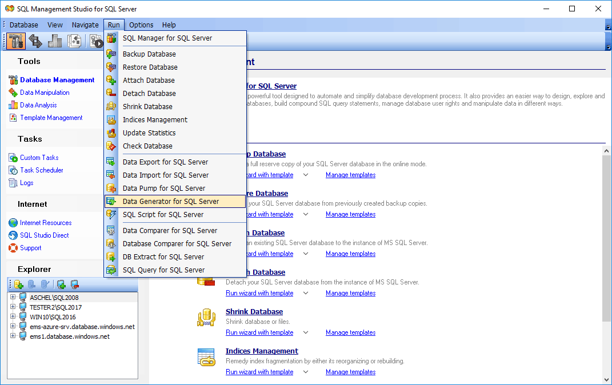The height and width of the screenshot is (385, 612).
Task: Select the ASCHEL\SQL2008 server in Explorer
Action: click(x=54, y=298)
